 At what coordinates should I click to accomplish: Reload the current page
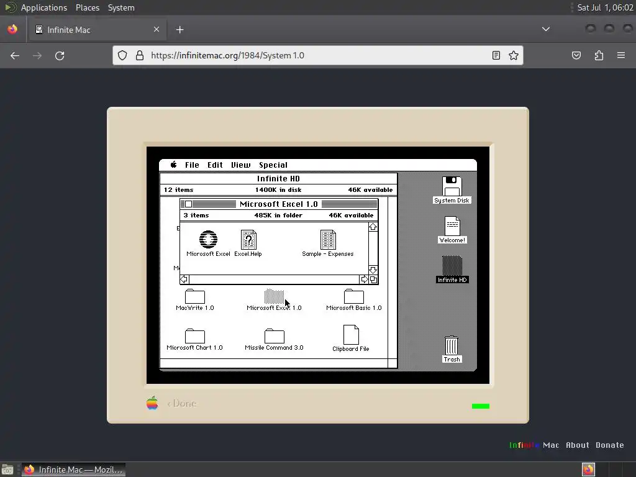pos(60,55)
